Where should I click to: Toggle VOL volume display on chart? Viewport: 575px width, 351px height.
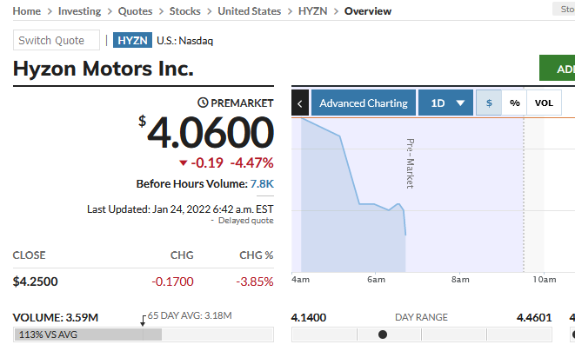click(x=544, y=103)
